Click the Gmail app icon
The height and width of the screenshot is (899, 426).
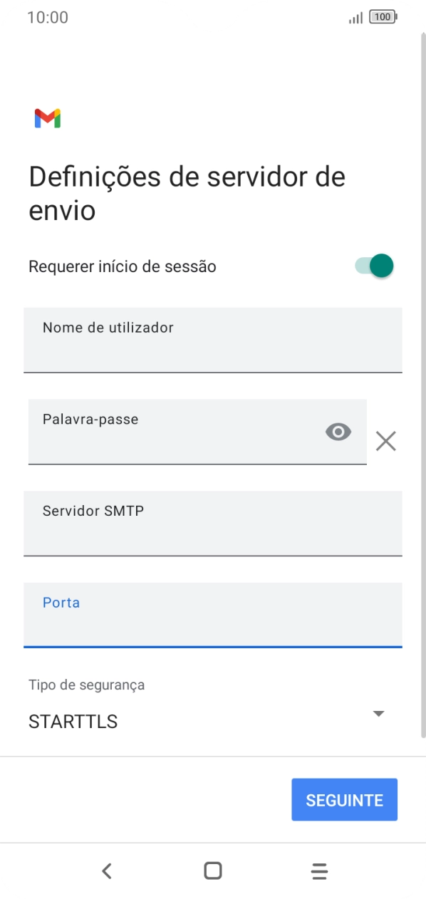47,118
